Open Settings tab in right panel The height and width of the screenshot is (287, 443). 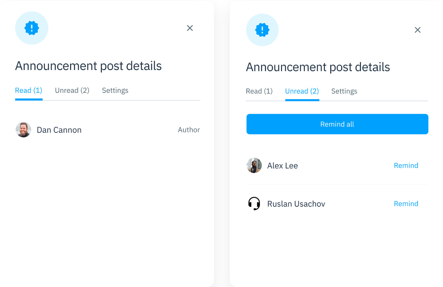click(x=344, y=91)
